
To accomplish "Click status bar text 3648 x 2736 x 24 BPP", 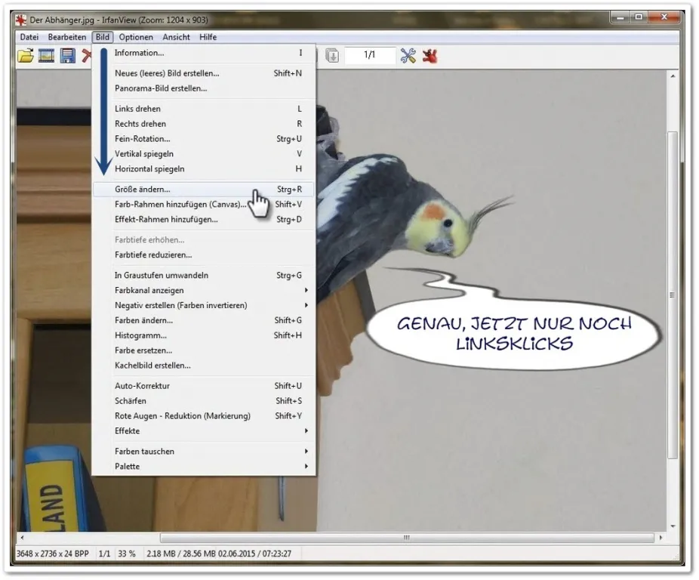I will coord(53,554).
